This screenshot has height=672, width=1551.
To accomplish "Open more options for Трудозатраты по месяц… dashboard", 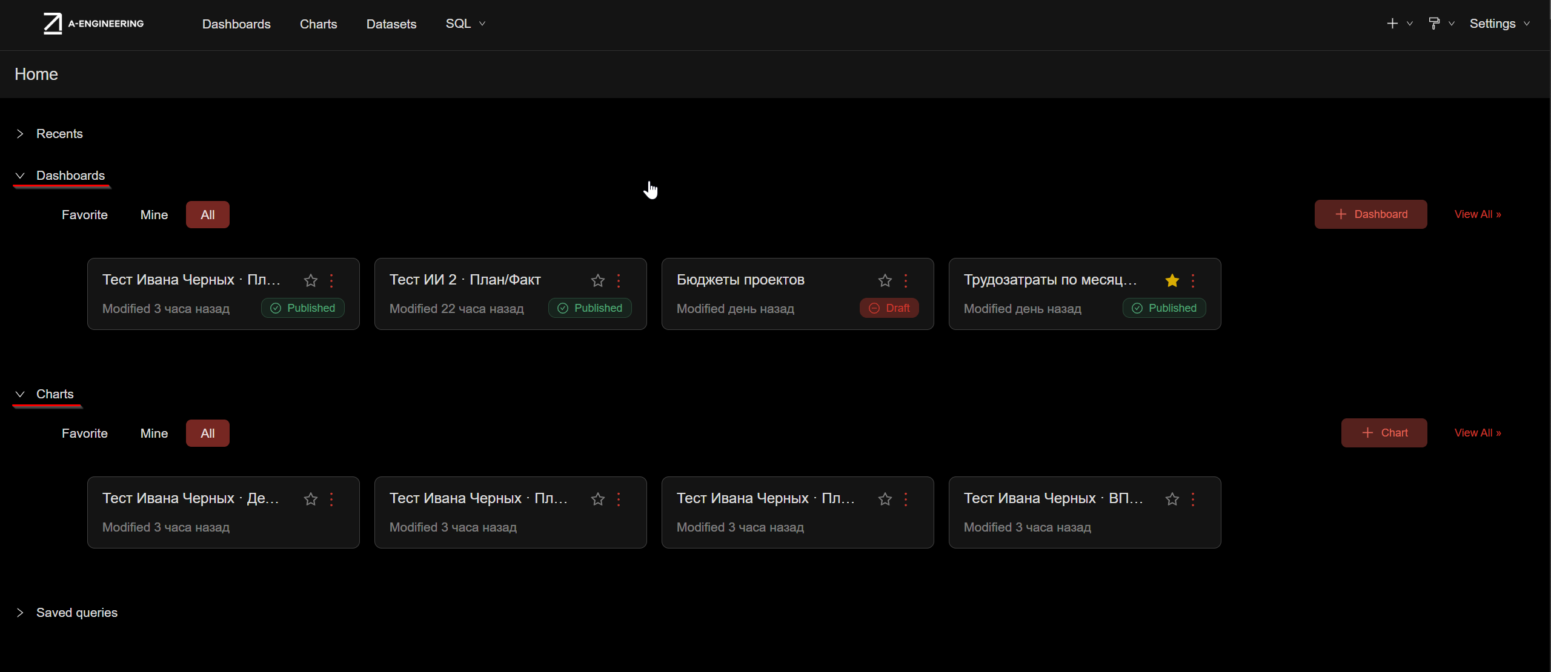I will (1193, 280).
